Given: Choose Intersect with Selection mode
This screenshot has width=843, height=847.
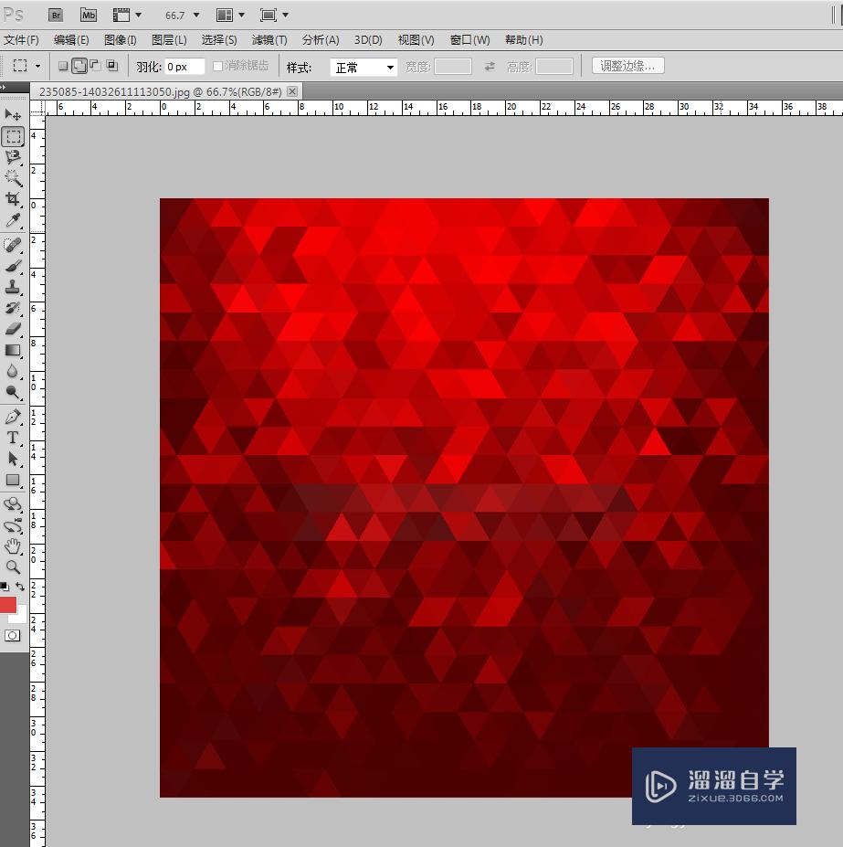Looking at the screenshot, I should [112, 66].
